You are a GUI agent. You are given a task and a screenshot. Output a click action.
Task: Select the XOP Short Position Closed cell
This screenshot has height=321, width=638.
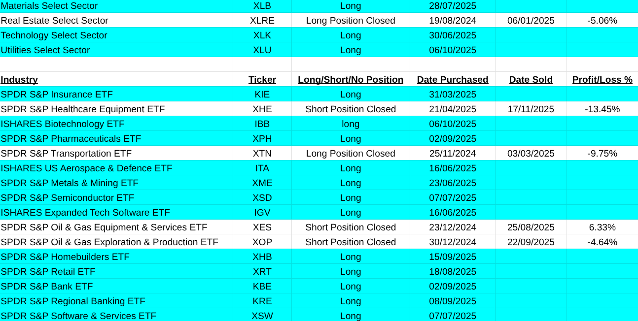(350, 242)
